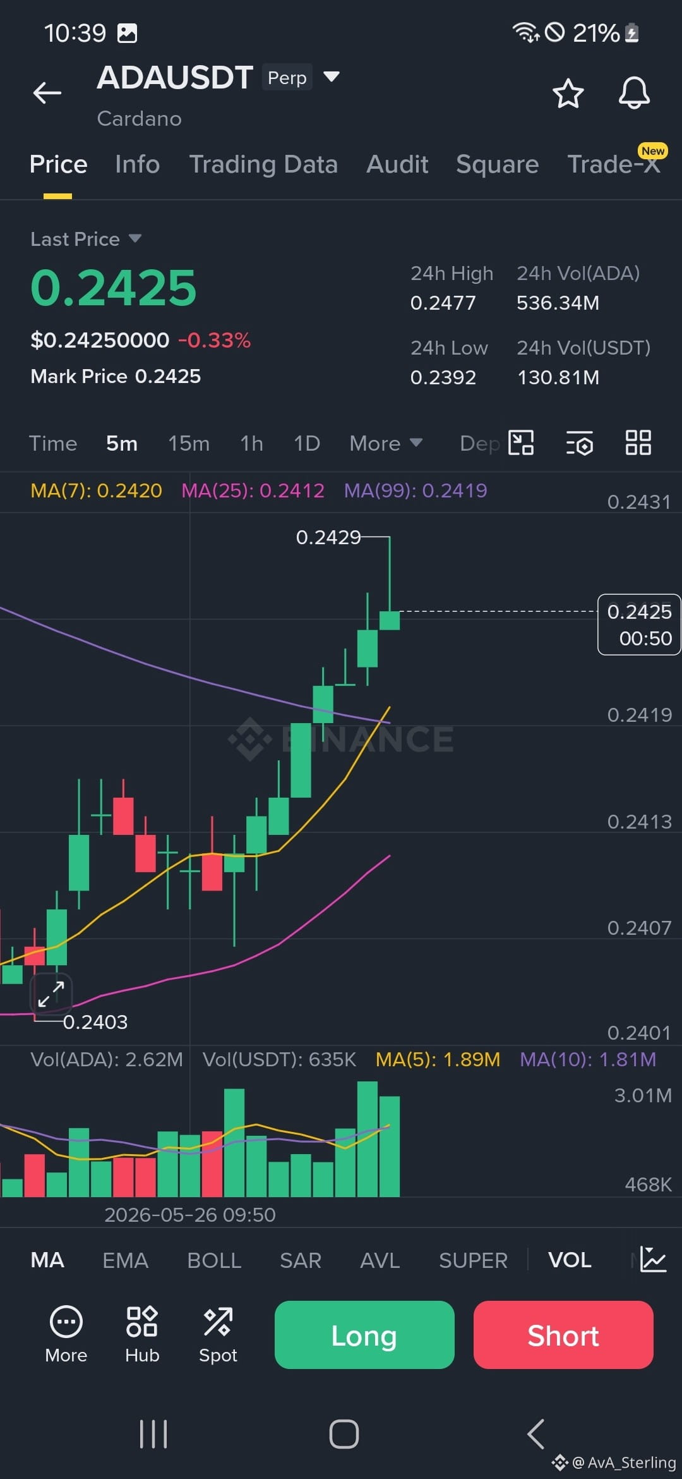Open price alert bell icon

pos(634,94)
